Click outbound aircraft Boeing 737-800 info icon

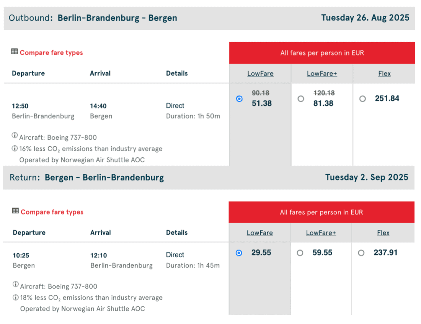[x=15, y=135]
